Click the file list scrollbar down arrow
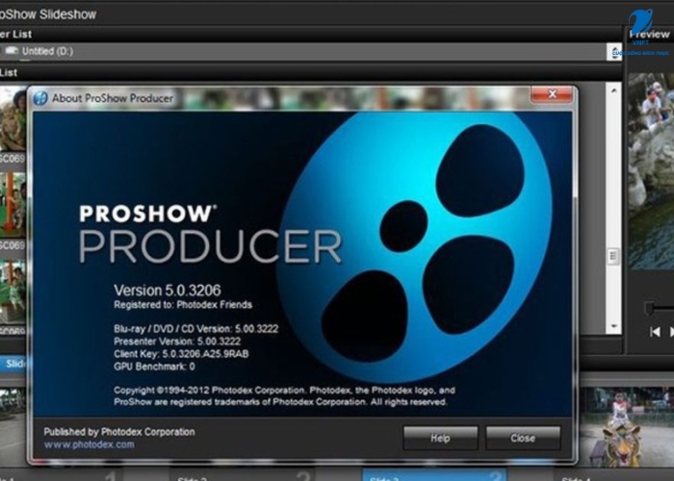The width and height of the screenshot is (674, 481). [x=613, y=326]
